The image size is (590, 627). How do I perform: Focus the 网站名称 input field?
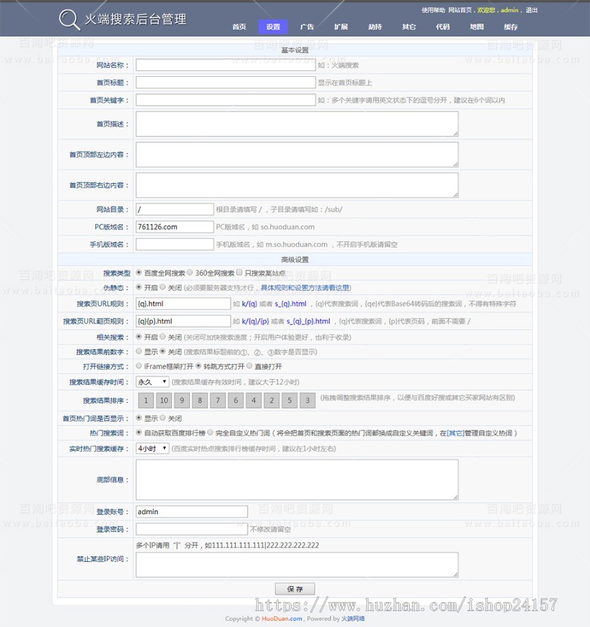pos(226,65)
